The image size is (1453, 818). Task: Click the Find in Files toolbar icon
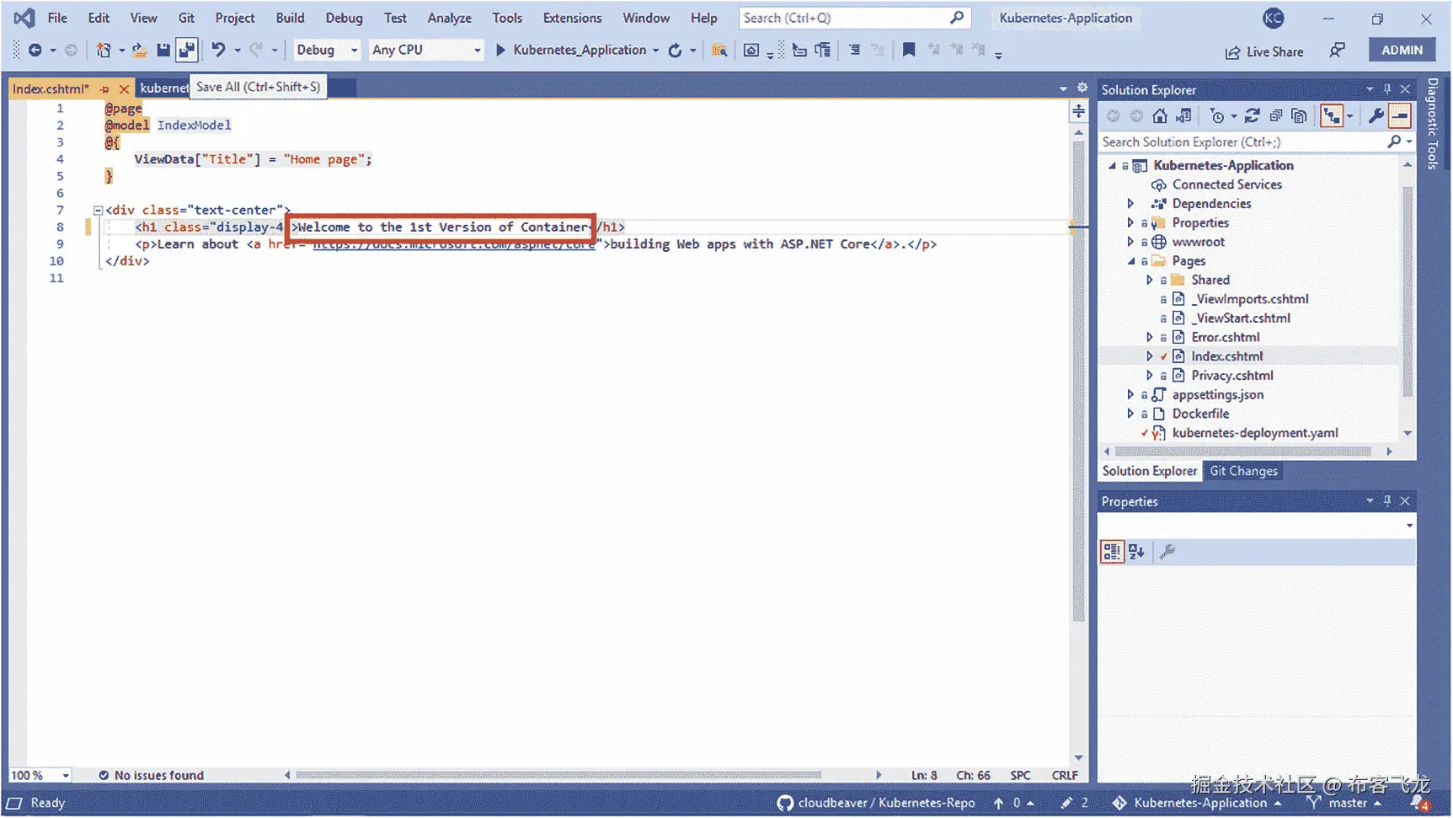tap(719, 51)
